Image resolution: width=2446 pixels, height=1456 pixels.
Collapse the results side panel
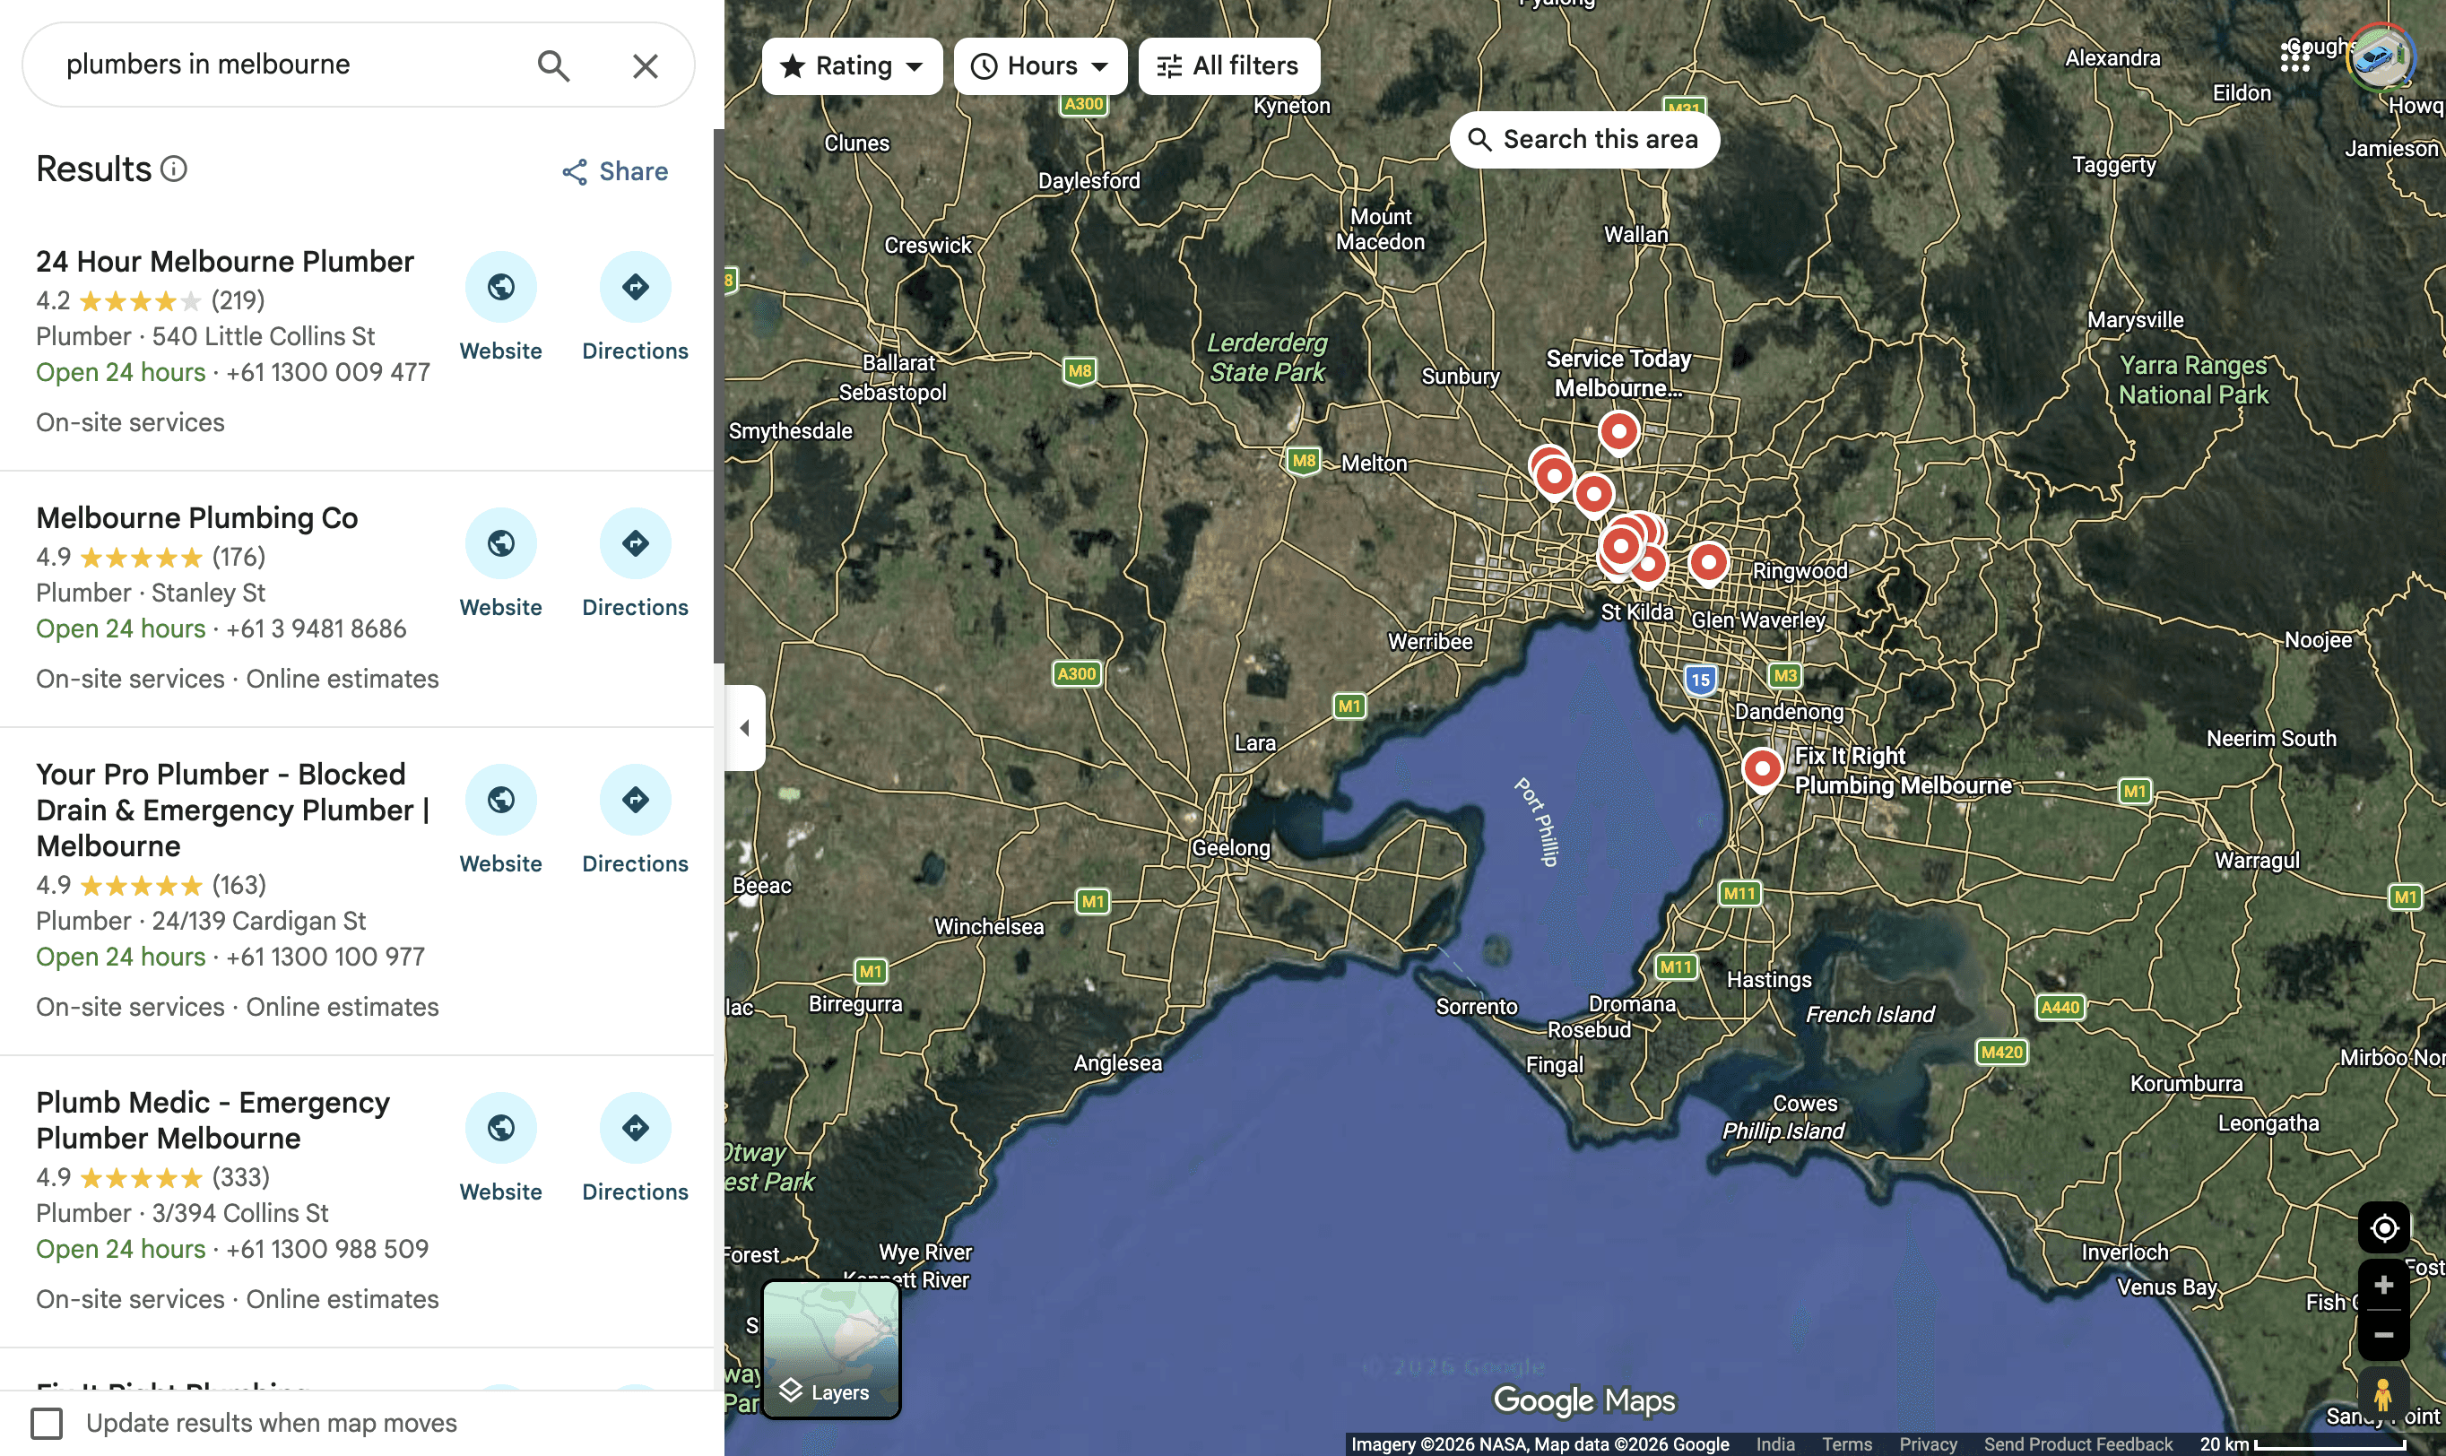[748, 726]
